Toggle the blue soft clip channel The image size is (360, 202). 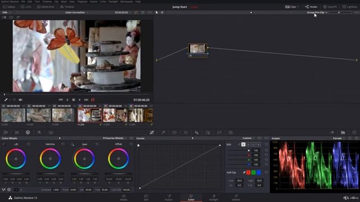(x=259, y=172)
